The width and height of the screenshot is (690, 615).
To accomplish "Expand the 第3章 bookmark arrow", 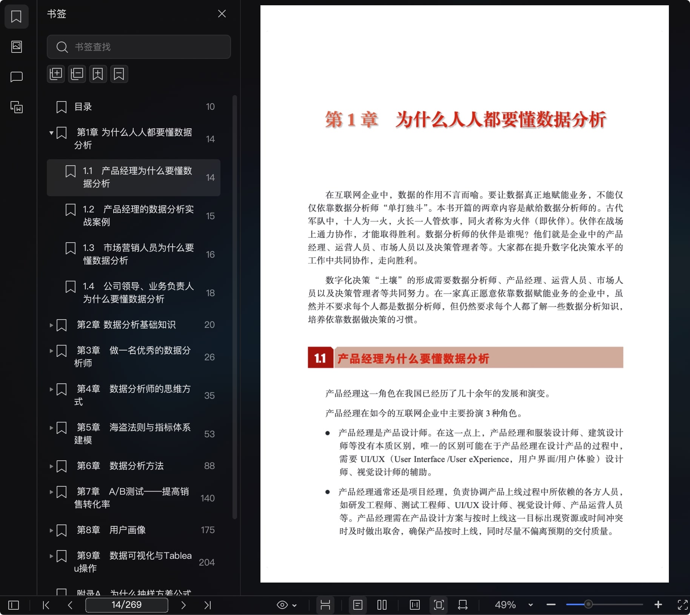I will 51,351.
